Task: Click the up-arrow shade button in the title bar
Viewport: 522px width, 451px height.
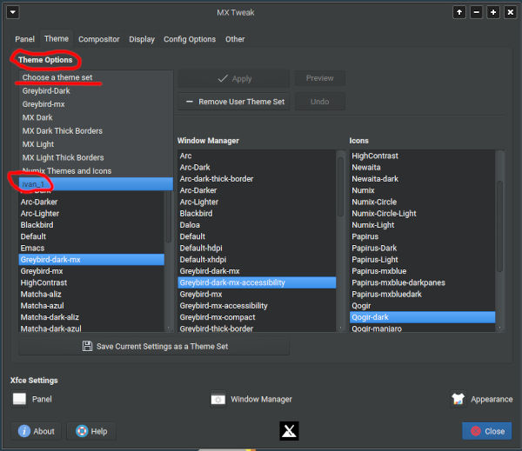Action: click(459, 13)
